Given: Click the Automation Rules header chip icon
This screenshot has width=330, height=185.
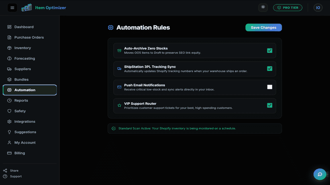Looking at the screenshot, I should (110, 27).
